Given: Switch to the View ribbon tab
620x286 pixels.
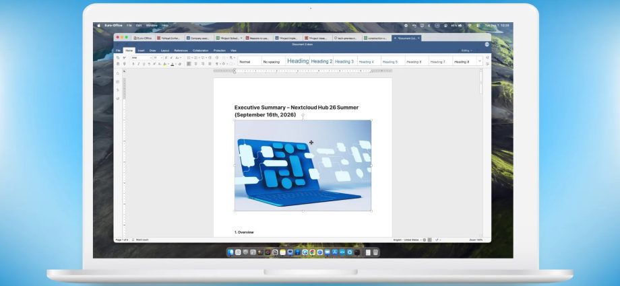Looking at the screenshot, I should pos(233,50).
